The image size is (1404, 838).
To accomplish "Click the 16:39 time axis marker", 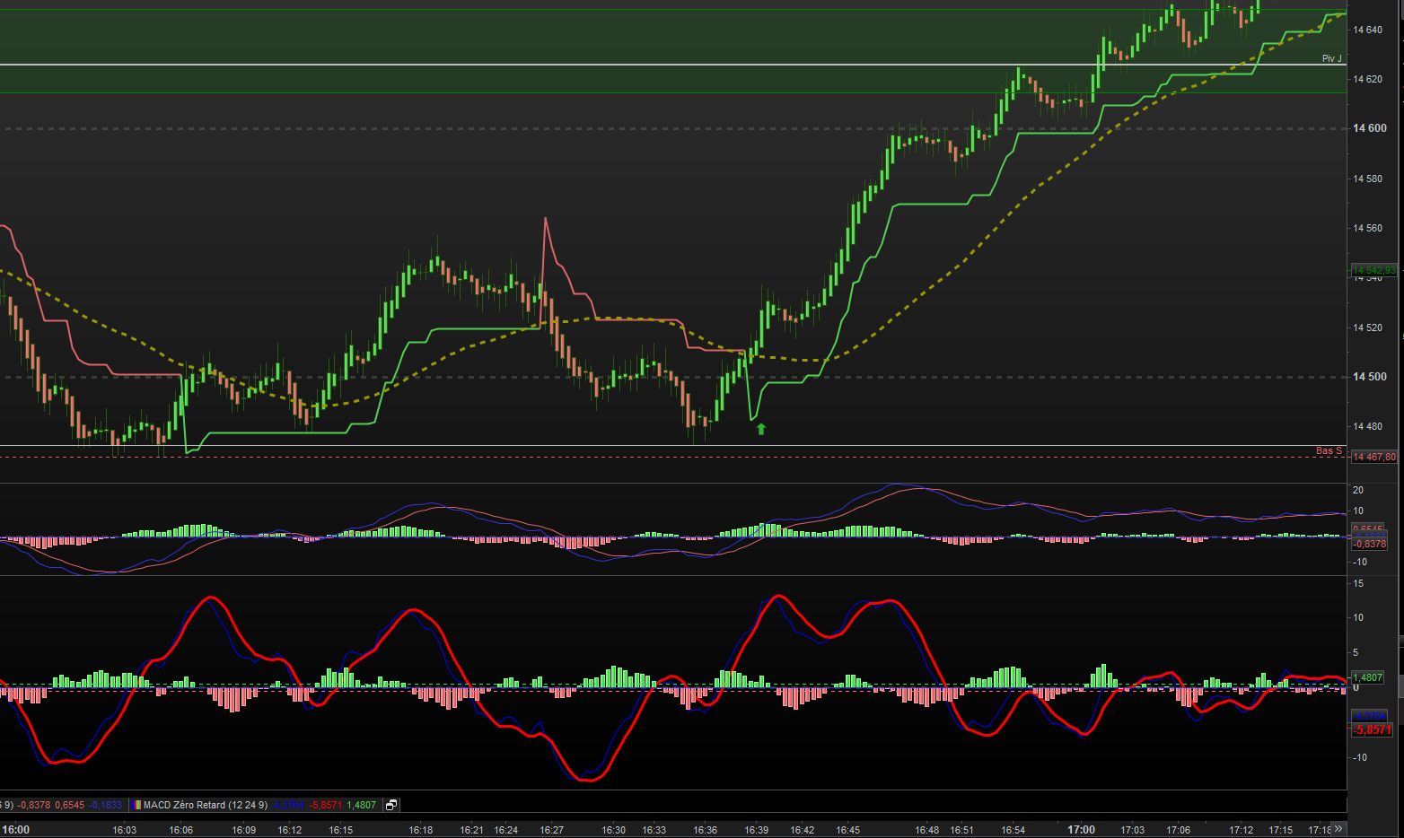I will (757, 830).
